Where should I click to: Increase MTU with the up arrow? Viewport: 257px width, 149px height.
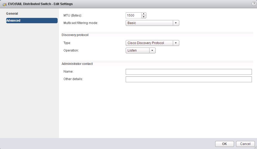[x=144, y=14]
